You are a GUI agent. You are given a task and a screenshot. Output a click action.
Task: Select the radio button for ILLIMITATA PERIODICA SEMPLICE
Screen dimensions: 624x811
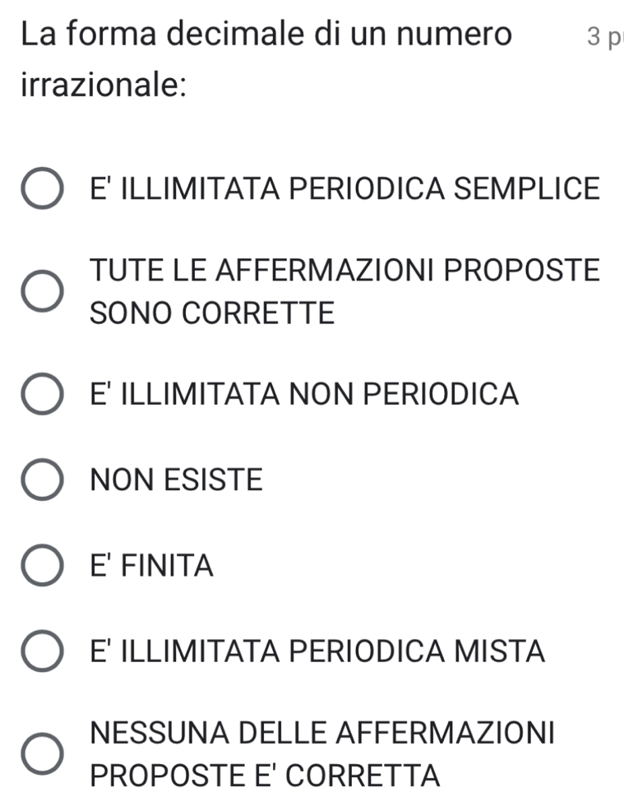[x=41, y=189]
